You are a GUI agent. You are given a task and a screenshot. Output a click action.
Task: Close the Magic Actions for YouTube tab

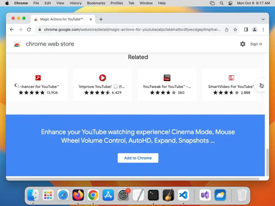[91, 19]
